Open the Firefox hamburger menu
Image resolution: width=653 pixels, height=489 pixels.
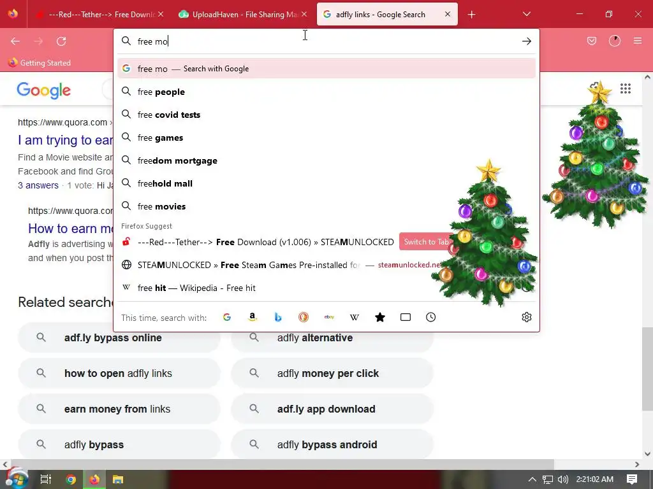(x=637, y=41)
